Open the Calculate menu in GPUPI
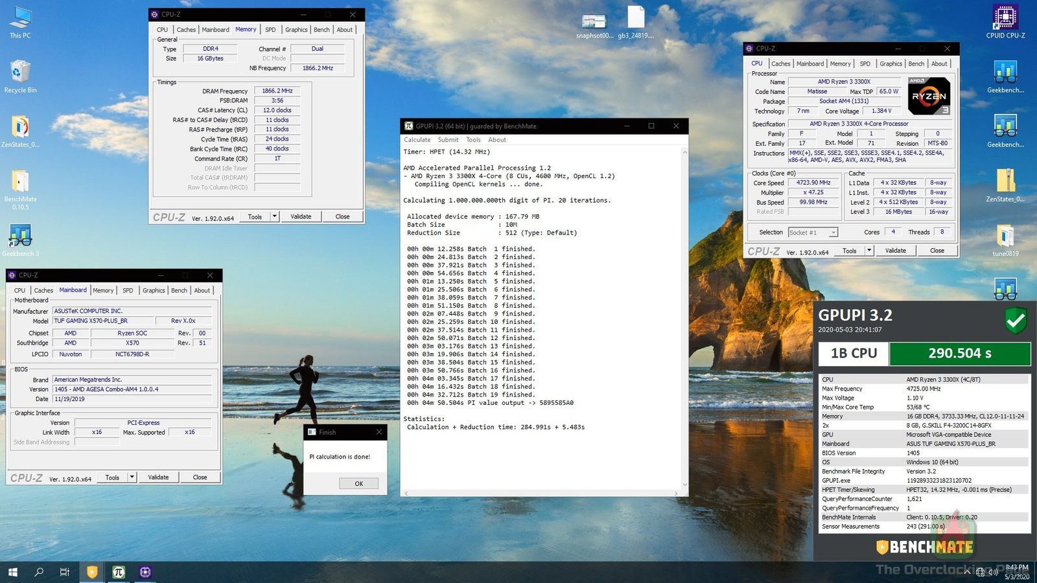 (417, 139)
